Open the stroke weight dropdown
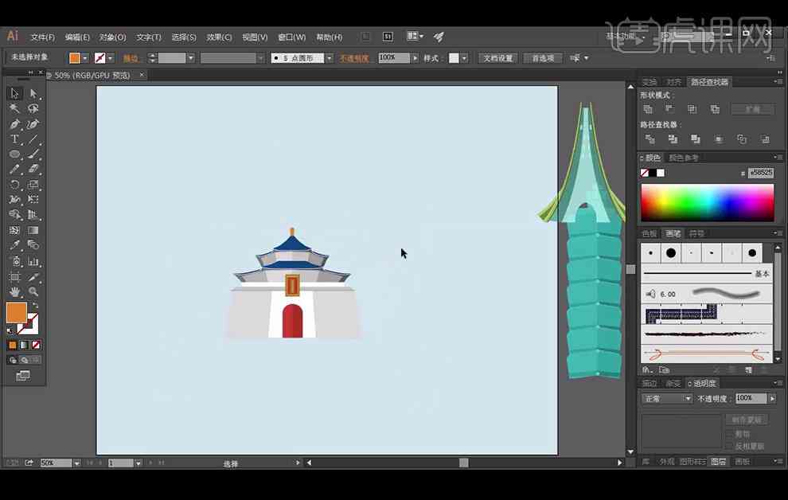788x500 pixels. click(191, 58)
